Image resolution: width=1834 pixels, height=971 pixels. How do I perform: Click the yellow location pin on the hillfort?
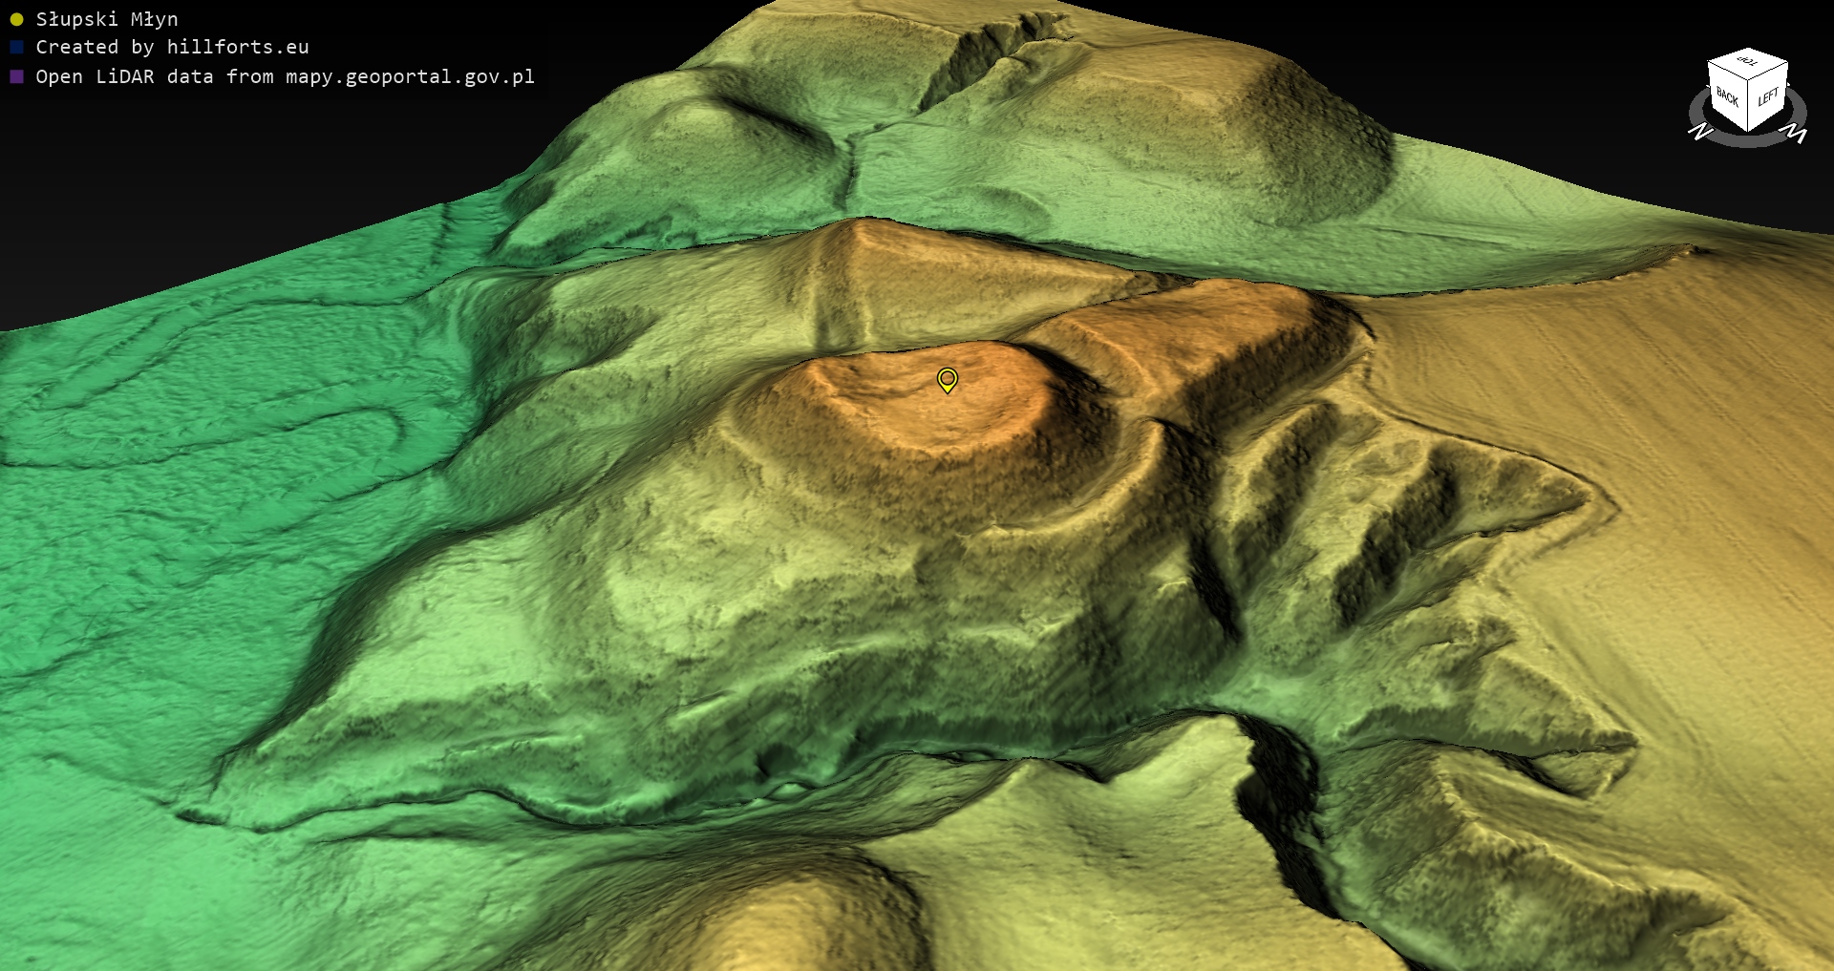click(x=947, y=380)
